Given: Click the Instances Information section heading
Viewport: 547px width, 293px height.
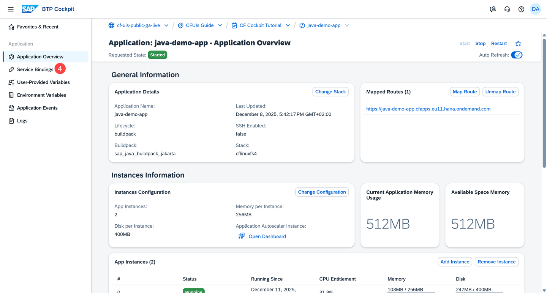Looking at the screenshot, I should coord(148,175).
